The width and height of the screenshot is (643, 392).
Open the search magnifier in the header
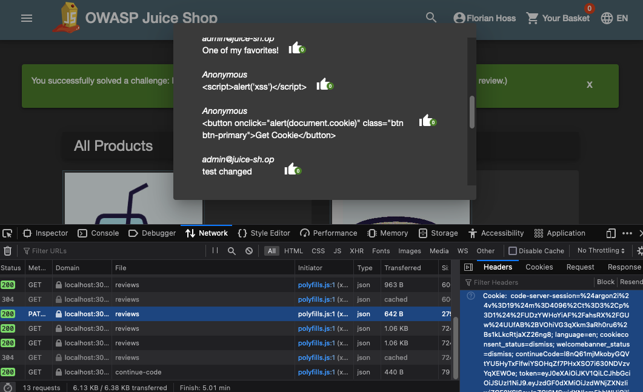pos(431,18)
